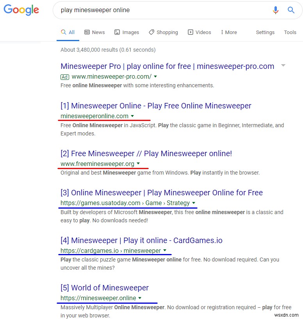
Task: Expand arrow next to www.minesweeper-pro.com/
Action: 155,76
